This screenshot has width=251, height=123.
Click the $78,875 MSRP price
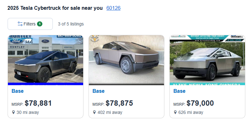(119, 103)
